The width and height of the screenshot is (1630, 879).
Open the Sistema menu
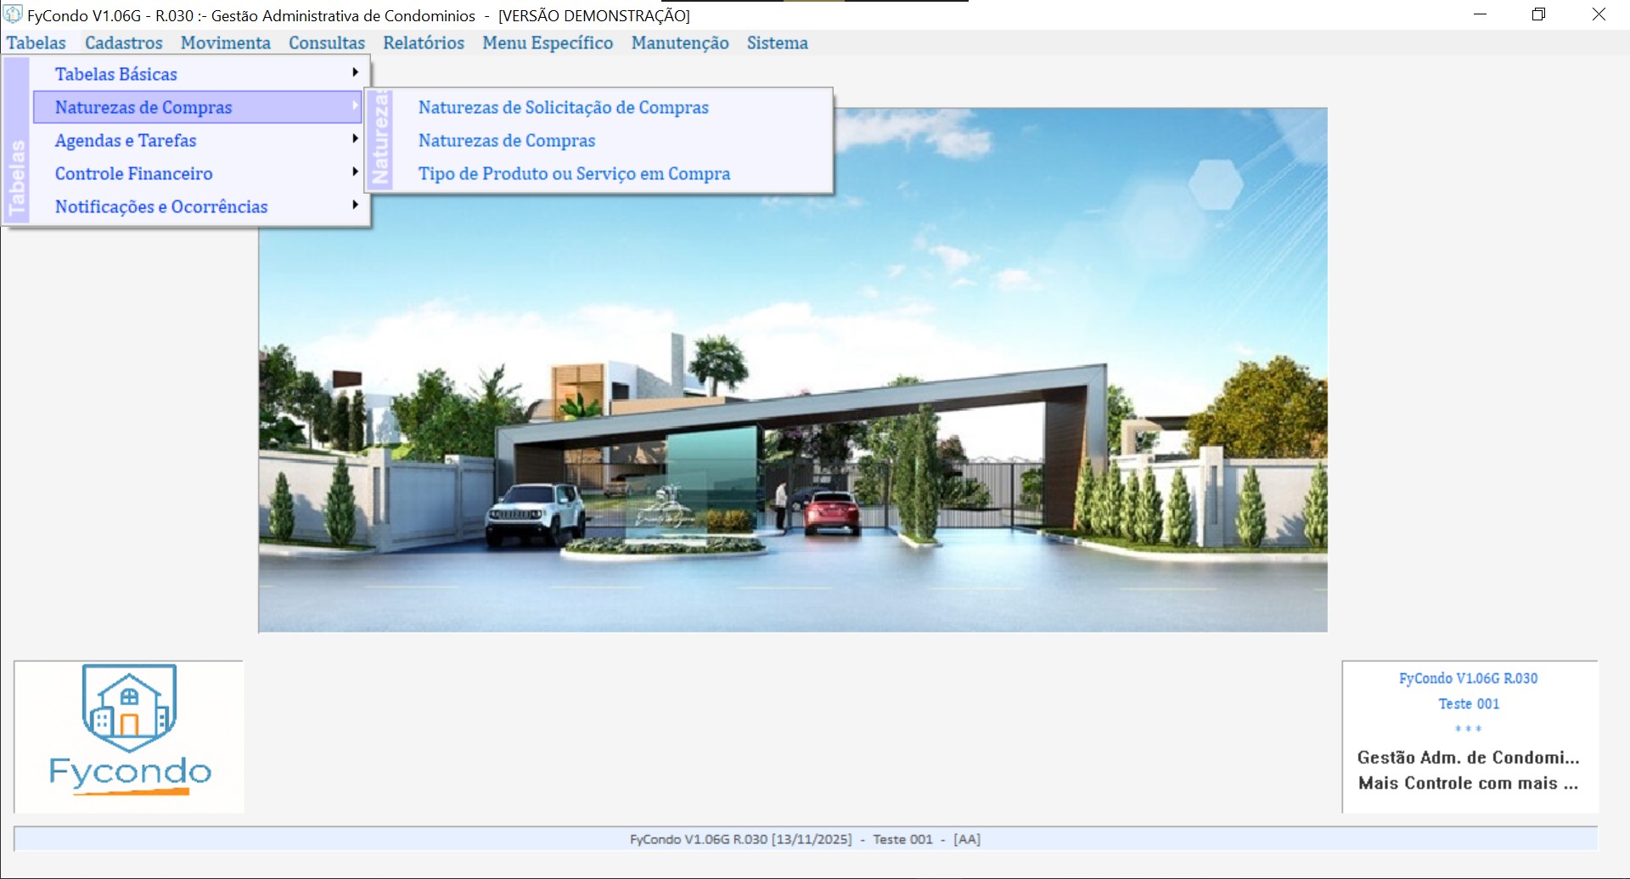click(777, 42)
